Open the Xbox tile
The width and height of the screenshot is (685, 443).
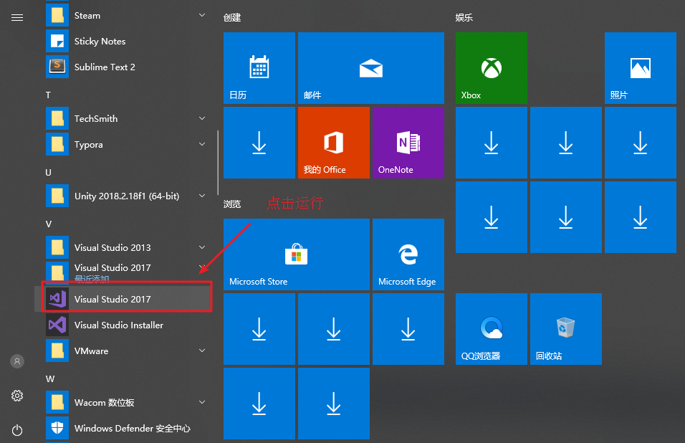pyautogui.click(x=491, y=68)
